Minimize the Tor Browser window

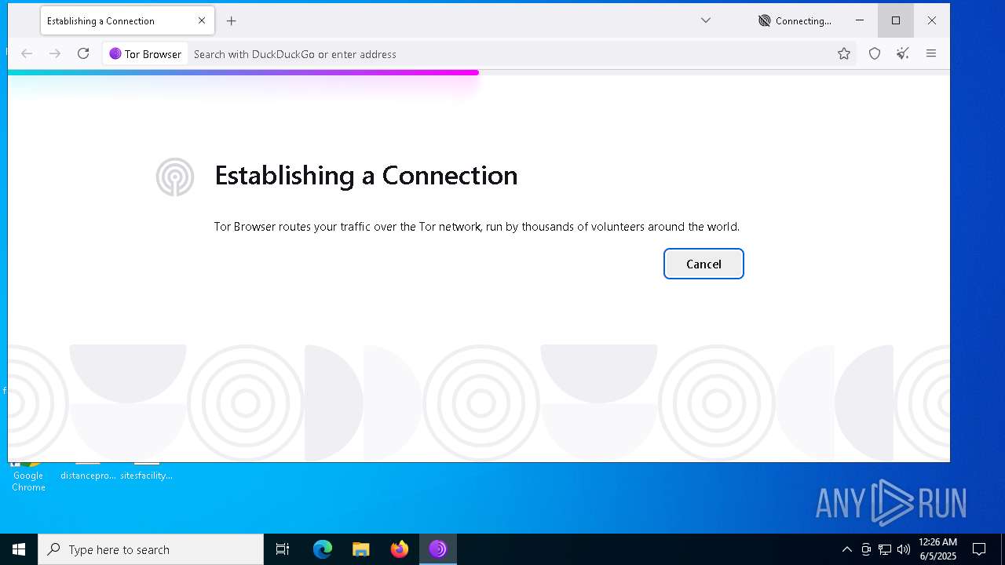coord(860,20)
